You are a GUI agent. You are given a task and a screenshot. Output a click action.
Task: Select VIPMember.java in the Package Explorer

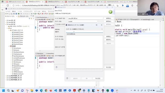[18, 72]
